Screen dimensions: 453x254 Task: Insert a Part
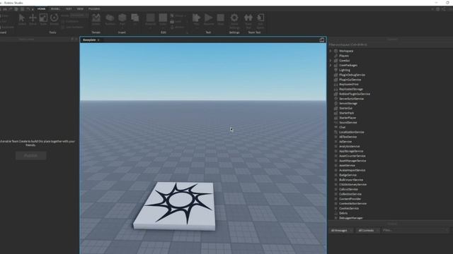[122, 20]
